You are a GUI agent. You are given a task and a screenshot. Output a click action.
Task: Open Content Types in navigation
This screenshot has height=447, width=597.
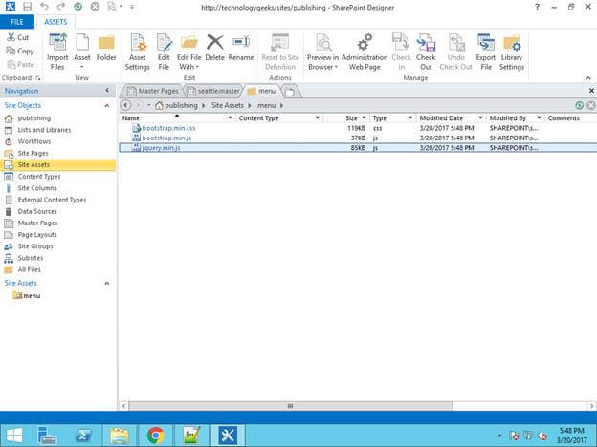tap(39, 177)
